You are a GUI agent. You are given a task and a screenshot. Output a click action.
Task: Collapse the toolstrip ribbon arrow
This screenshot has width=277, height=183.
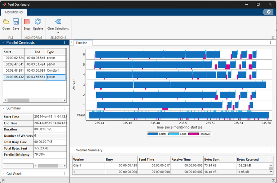(273, 37)
